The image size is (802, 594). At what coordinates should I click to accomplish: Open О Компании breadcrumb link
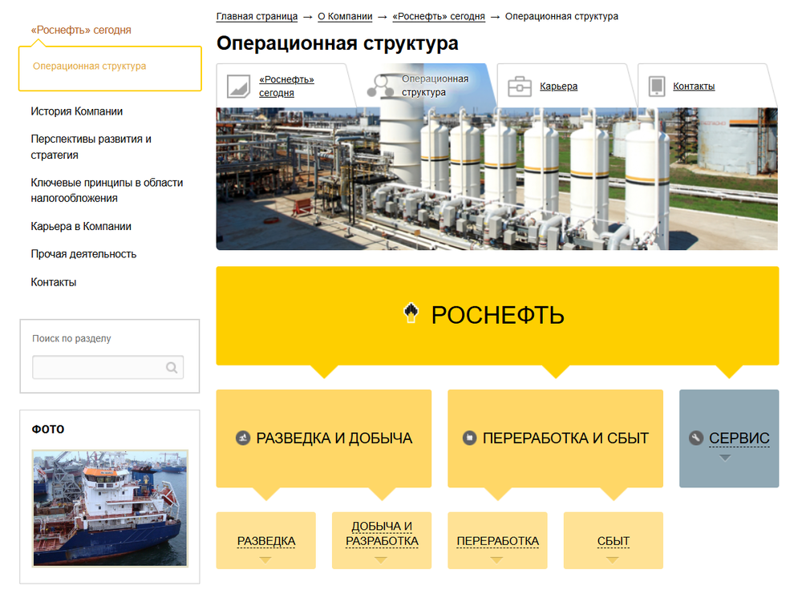(345, 16)
